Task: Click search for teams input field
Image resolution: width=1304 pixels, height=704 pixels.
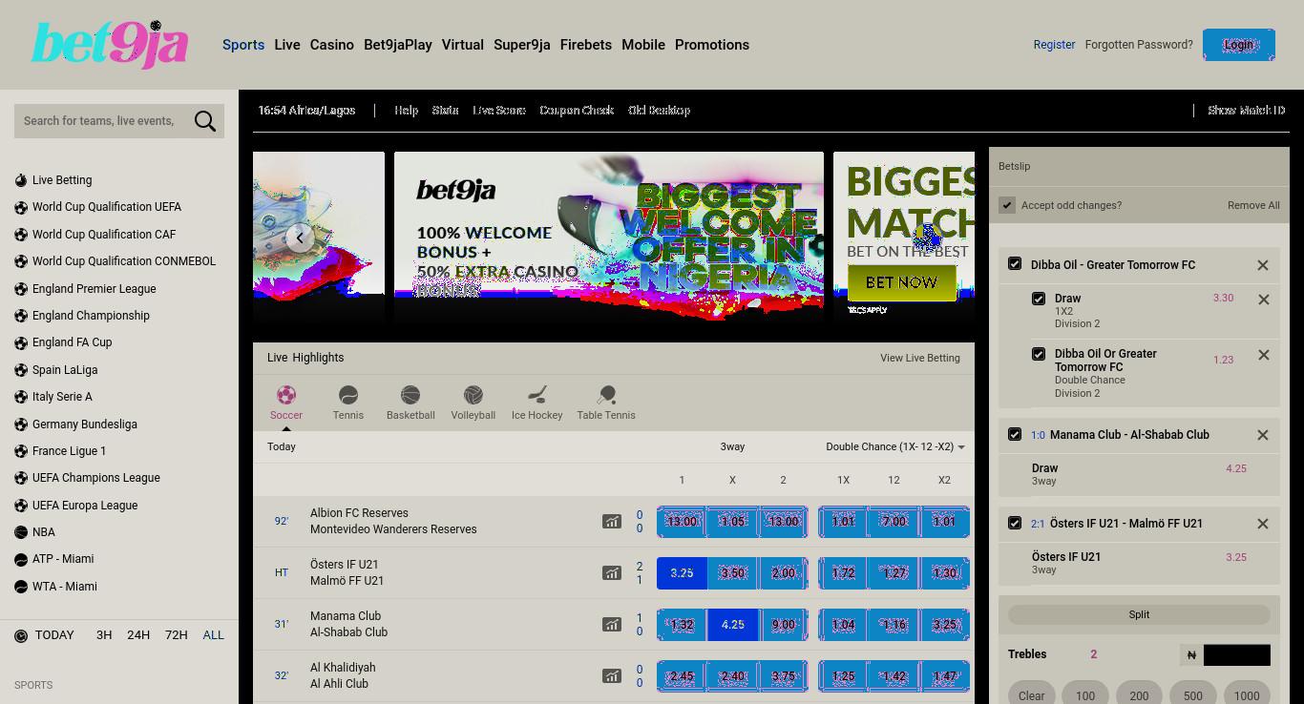Action: click(x=101, y=121)
